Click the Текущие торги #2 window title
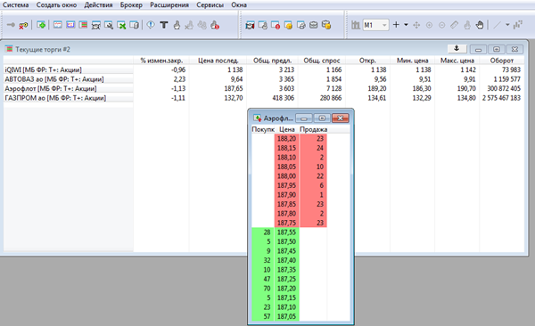This screenshot has width=535, height=326. [43, 50]
